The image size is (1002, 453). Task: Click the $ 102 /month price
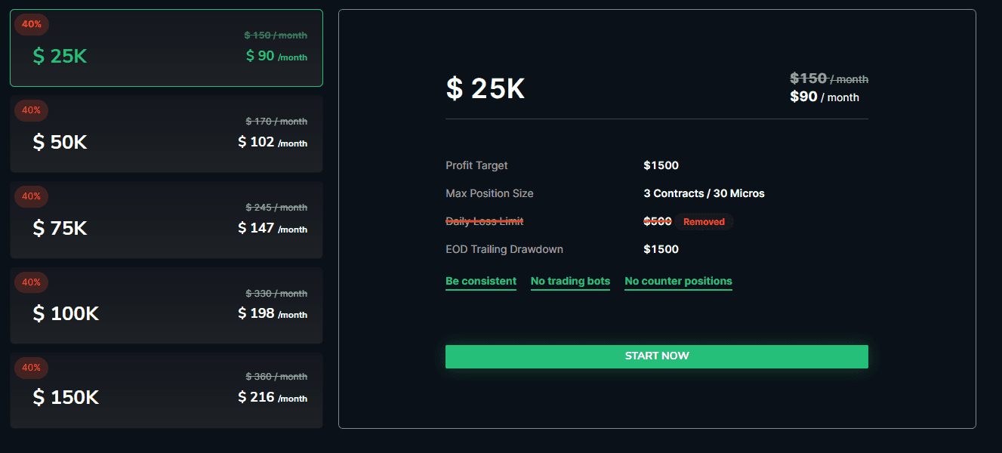tap(273, 142)
